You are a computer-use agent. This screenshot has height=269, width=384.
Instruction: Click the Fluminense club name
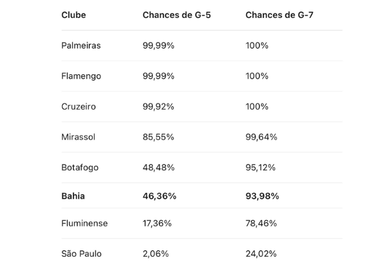point(84,224)
